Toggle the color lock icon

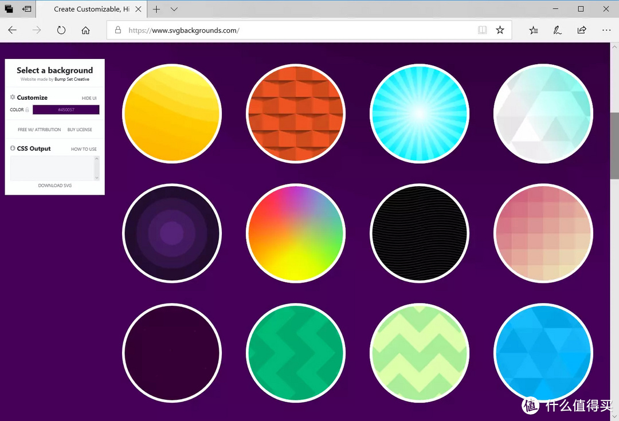[28, 109]
